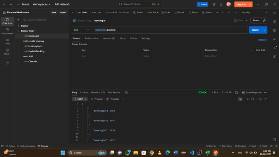Open History in the left sidebar
279x157 pixels.
click(7, 52)
